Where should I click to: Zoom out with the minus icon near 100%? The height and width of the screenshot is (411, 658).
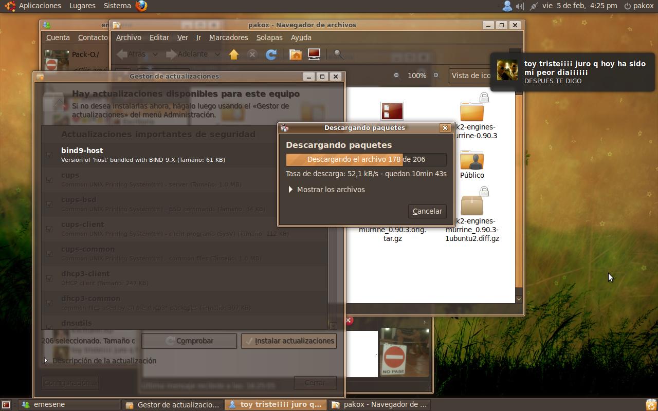click(396, 75)
